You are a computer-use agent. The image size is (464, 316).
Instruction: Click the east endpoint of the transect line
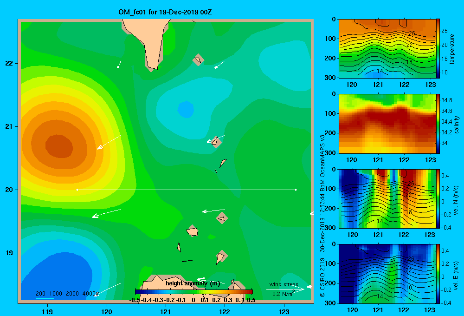point(296,190)
